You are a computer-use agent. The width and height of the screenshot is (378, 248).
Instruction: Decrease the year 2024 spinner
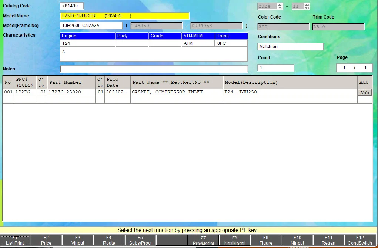pyautogui.click(x=280, y=8)
